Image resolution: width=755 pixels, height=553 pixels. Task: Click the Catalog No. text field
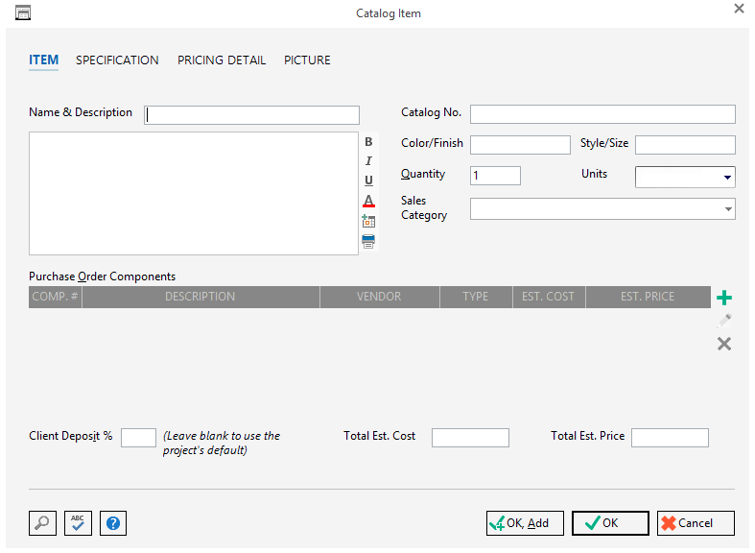[602, 114]
